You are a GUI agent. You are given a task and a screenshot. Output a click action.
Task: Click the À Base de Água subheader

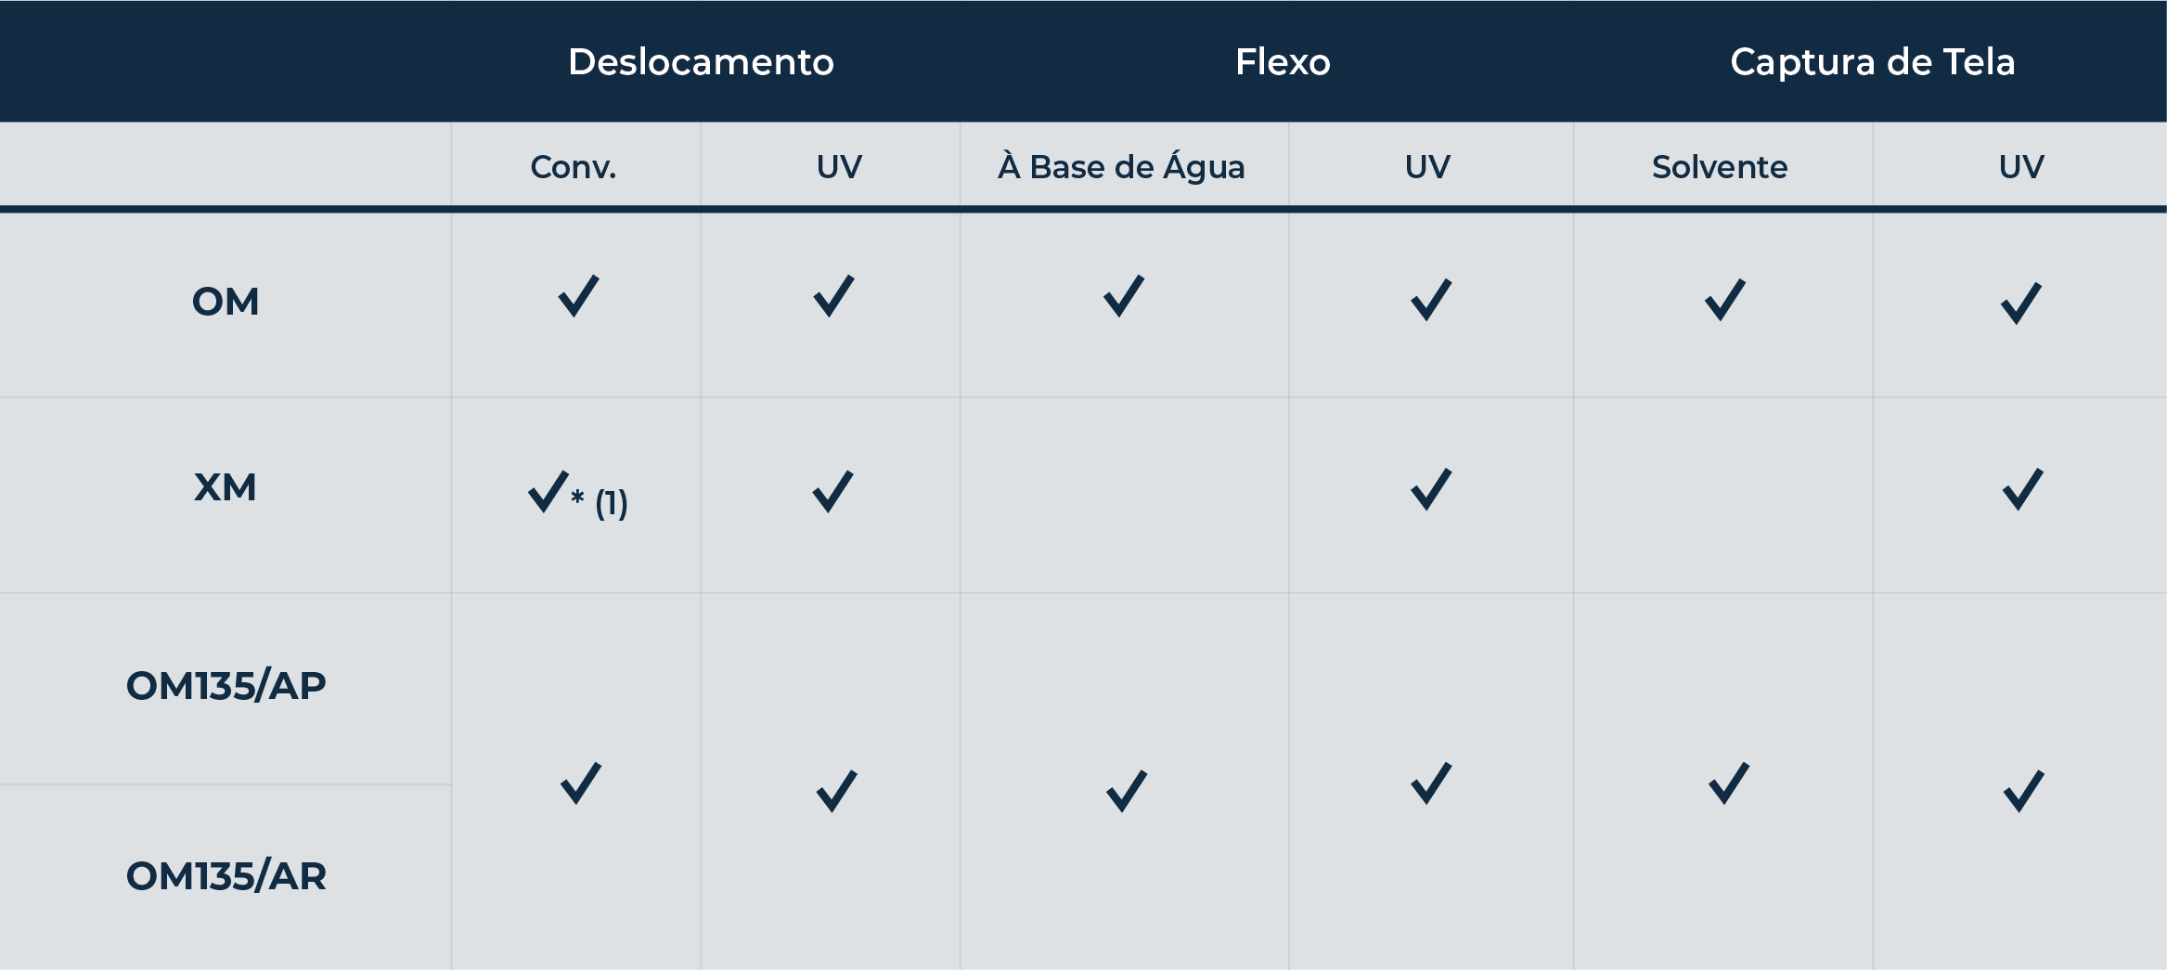click(x=1121, y=167)
